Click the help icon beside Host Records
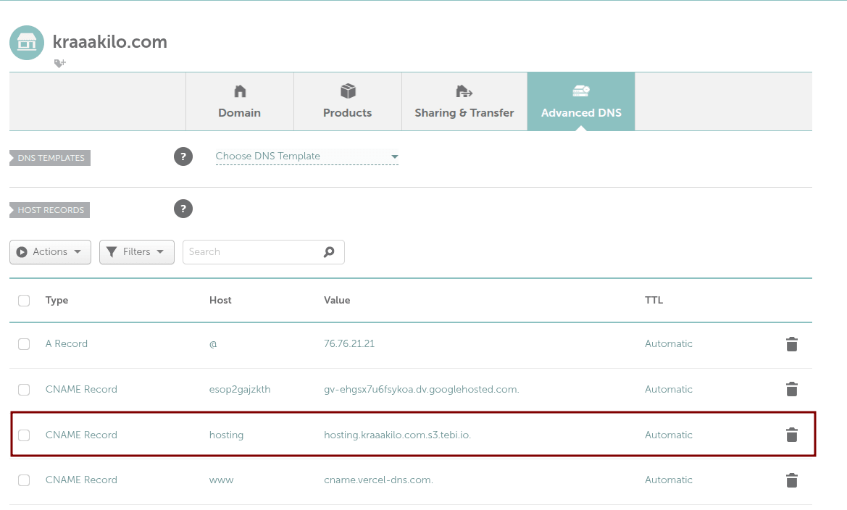Screen dimensions: 847x510 pyautogui.click(x=183, y=209)
